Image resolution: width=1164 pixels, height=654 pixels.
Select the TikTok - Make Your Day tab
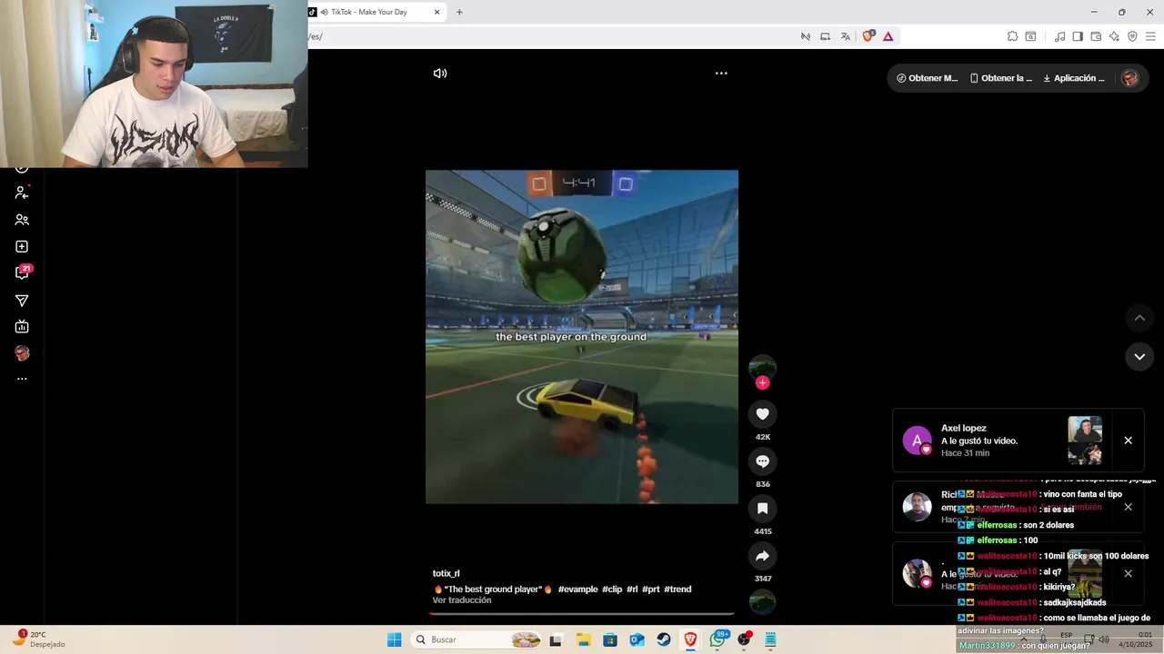[376, 12]
